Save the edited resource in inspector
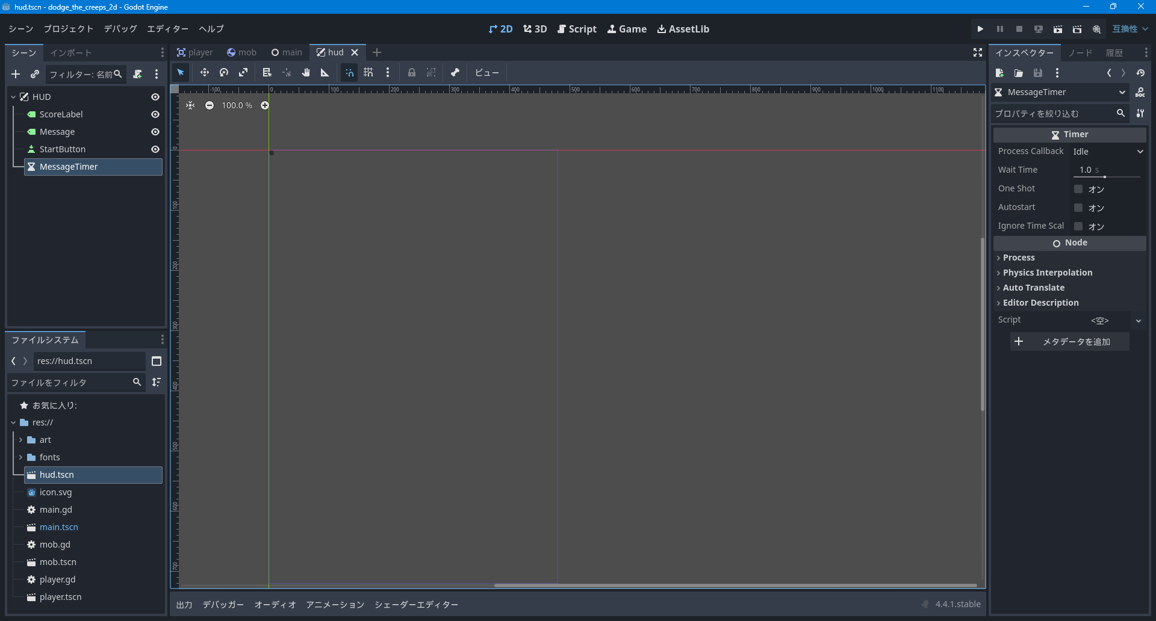The height and width of the screenshot is (621, 1156). [1038, 73]
